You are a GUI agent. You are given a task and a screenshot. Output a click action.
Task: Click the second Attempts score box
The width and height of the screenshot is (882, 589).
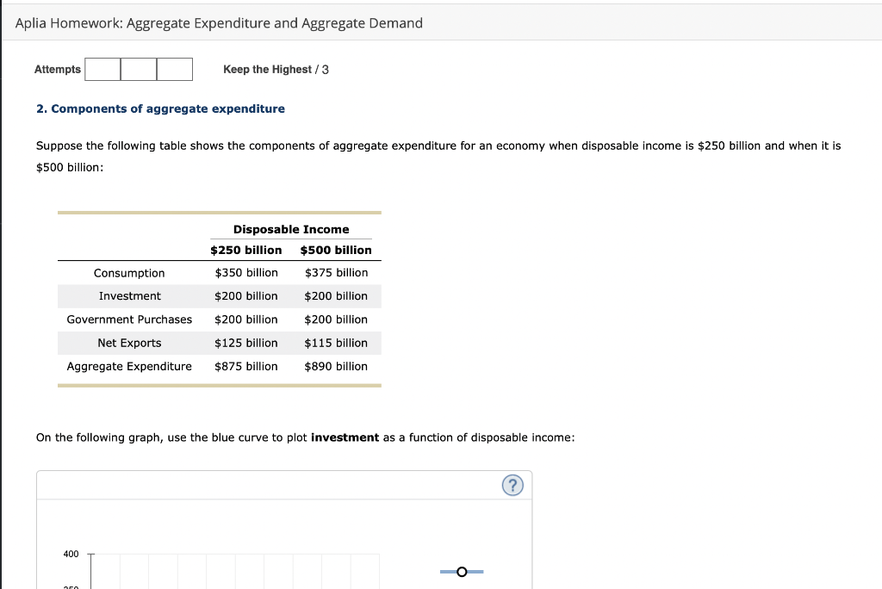click(x=139, y=69)
